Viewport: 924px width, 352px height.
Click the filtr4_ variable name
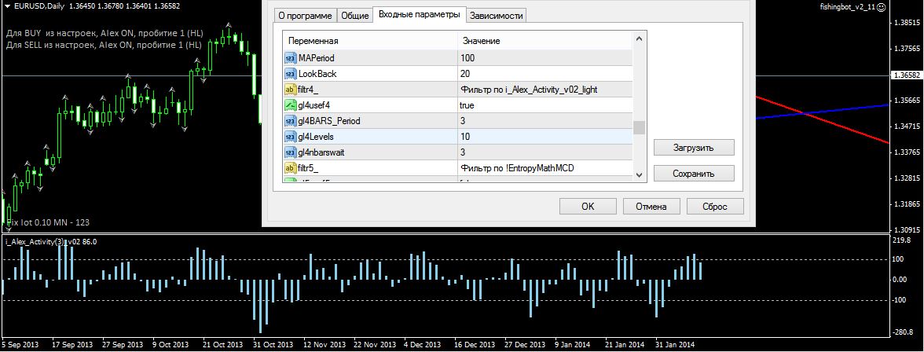[x=308, y=90]
